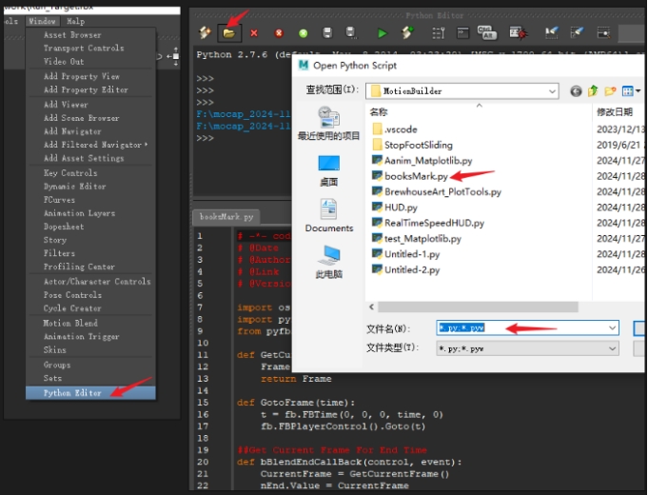The width and height of the screenshot is (648, 495).
Task: Click the new script icon in toolbar
Action: 206,32
